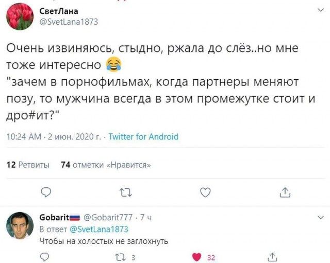Click the "Twitter for Android" link
Viewport: 330px width, 263px height.
[143, 136]
